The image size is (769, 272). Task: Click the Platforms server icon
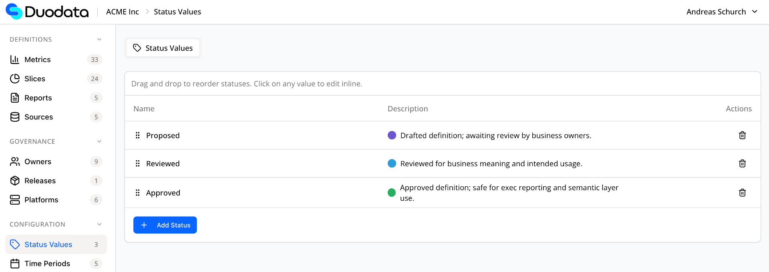[15, 200]
